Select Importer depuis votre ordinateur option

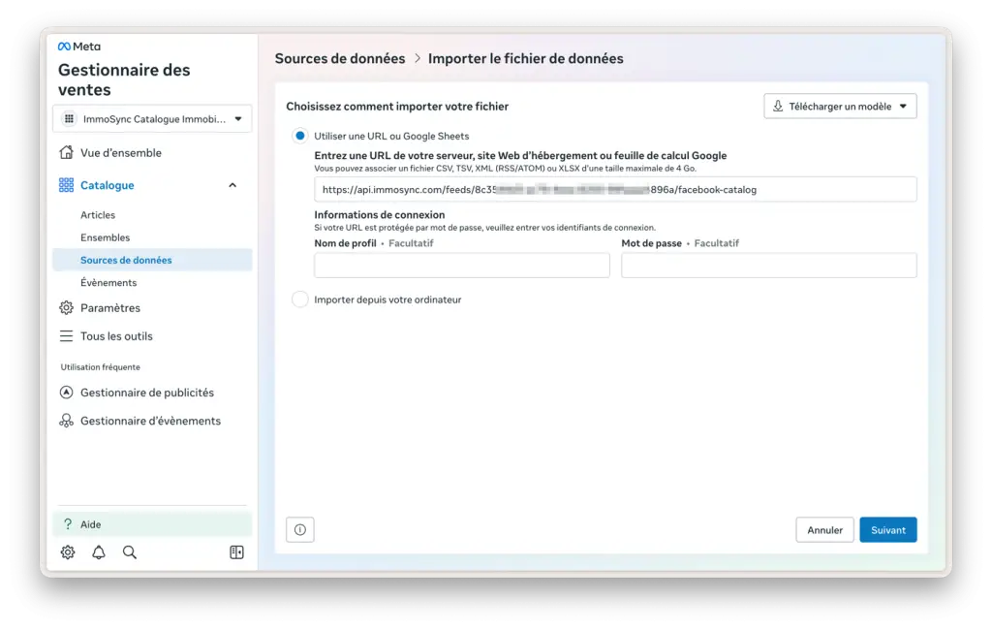300,299
